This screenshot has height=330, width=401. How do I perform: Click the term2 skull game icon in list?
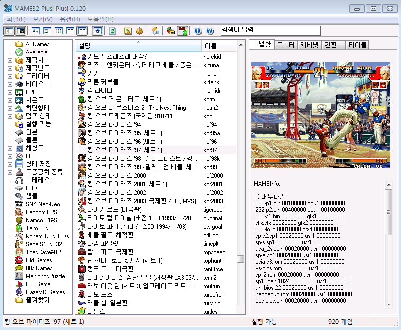pos(82,277)
